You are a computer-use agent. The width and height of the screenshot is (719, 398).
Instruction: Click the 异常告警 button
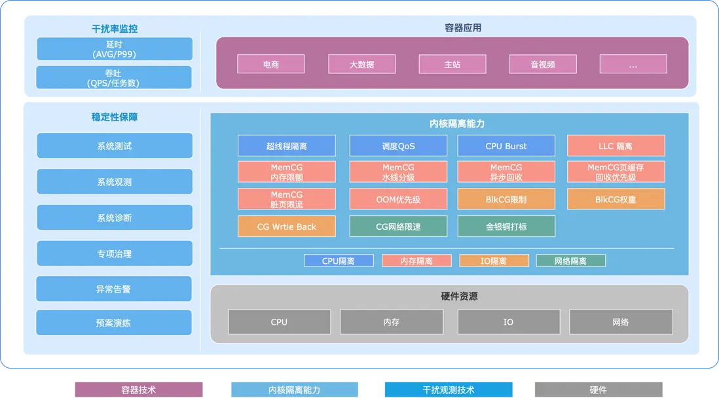pyautogui.click(x=114, y=288)
